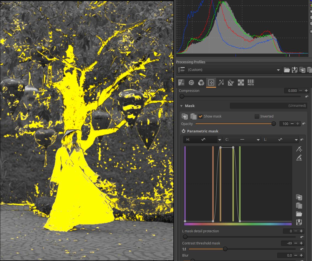Increase Contrast threshold mask with plus button
Screen dimensions: 312x261
(301, 243)
